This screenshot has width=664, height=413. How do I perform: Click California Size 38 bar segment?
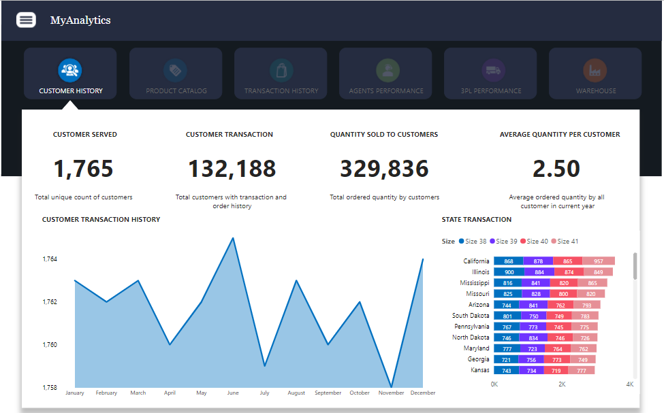(508, 261)
